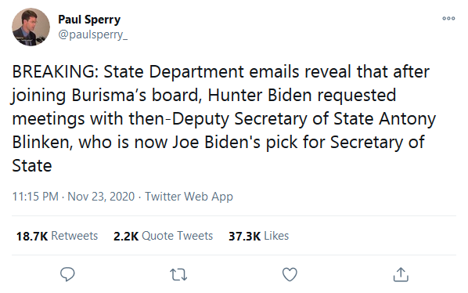Open the Twitter Web App source link
Viewport: 468px width, 293px height.
pyautogui.click(x=189, y=197)
